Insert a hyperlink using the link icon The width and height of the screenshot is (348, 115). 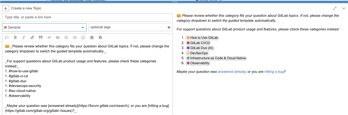click(32, 37)
